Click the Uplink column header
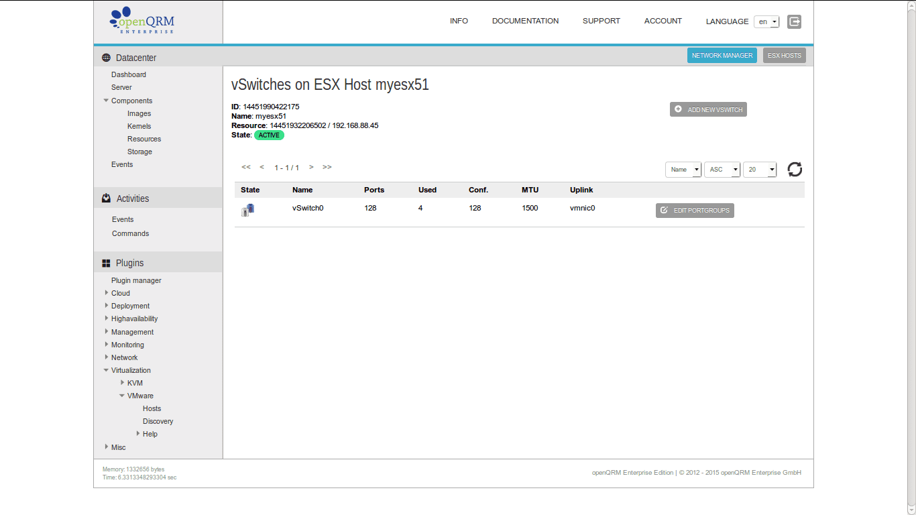 click(581, 190)
